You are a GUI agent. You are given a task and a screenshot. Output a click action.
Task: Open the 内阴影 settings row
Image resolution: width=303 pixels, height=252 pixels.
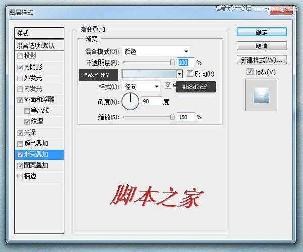pos(39,67)
